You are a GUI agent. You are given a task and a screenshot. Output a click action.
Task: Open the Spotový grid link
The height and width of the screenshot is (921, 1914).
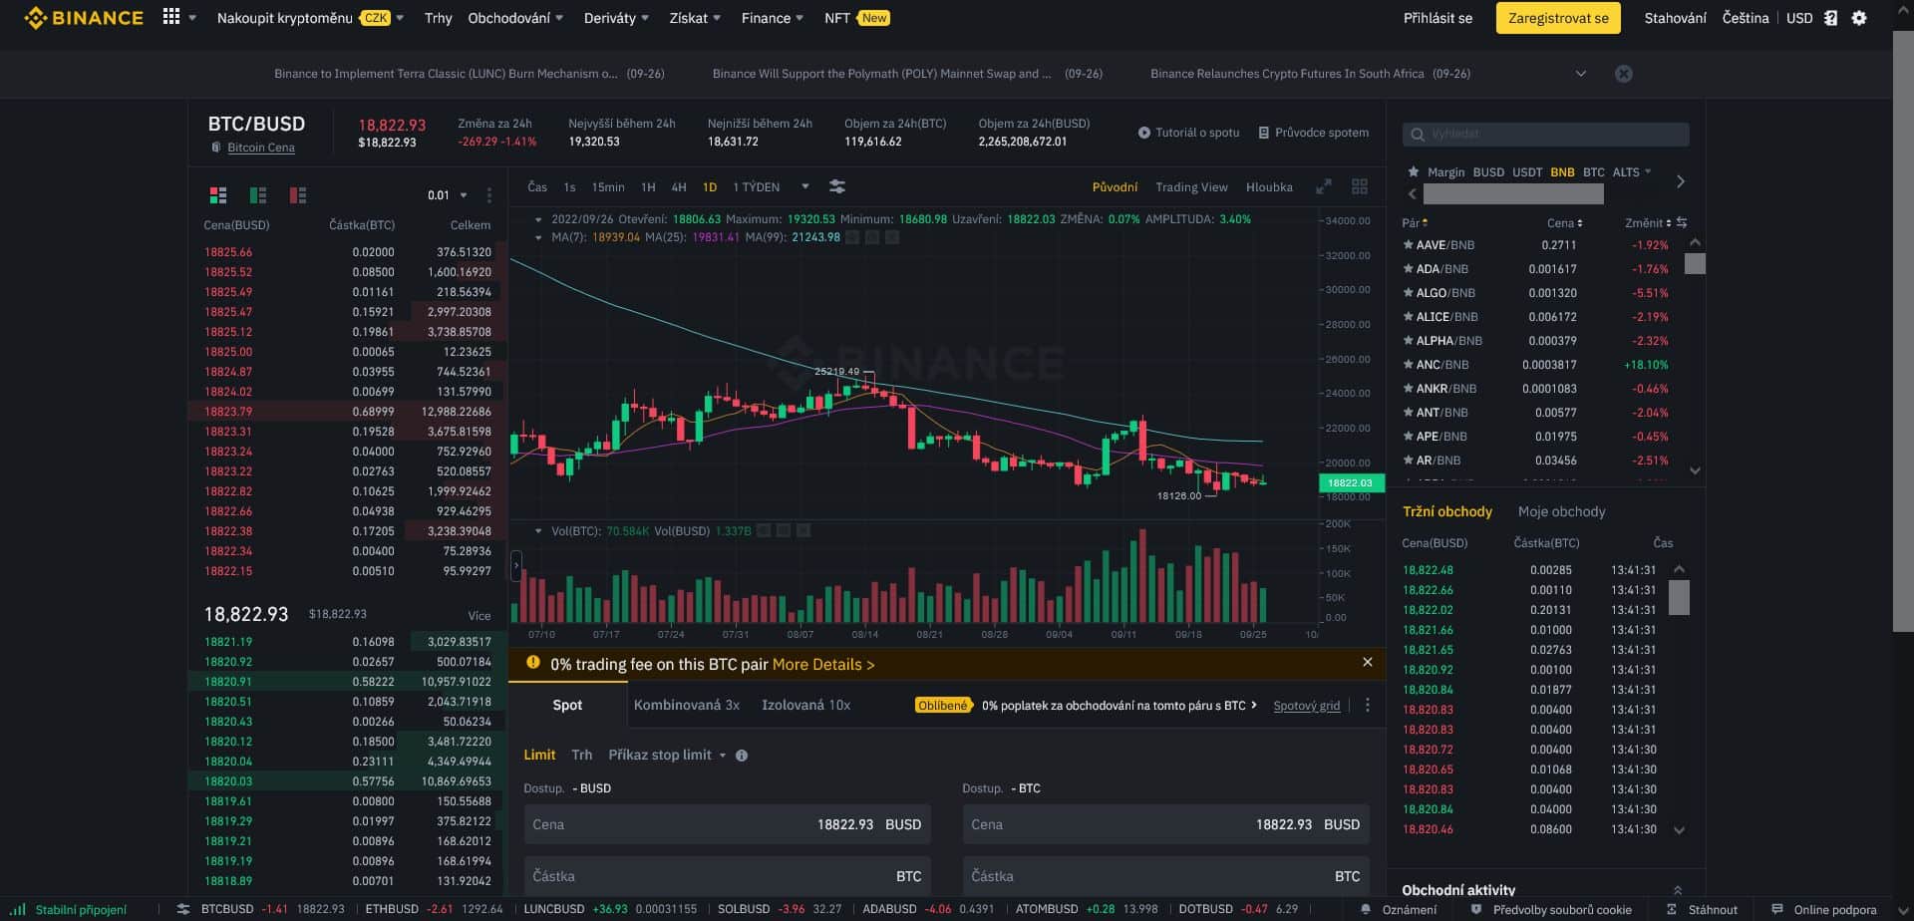(1307, 706)
